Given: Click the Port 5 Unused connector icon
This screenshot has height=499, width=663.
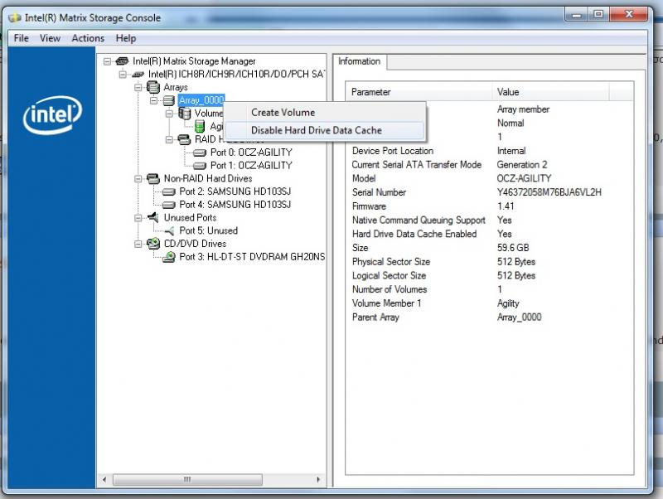Looking at the screenshot, I should point(169,231).
